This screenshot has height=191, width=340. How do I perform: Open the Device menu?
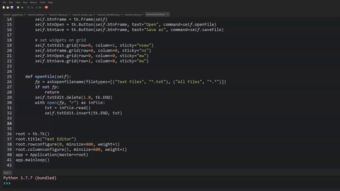click(x=33, y=2)
